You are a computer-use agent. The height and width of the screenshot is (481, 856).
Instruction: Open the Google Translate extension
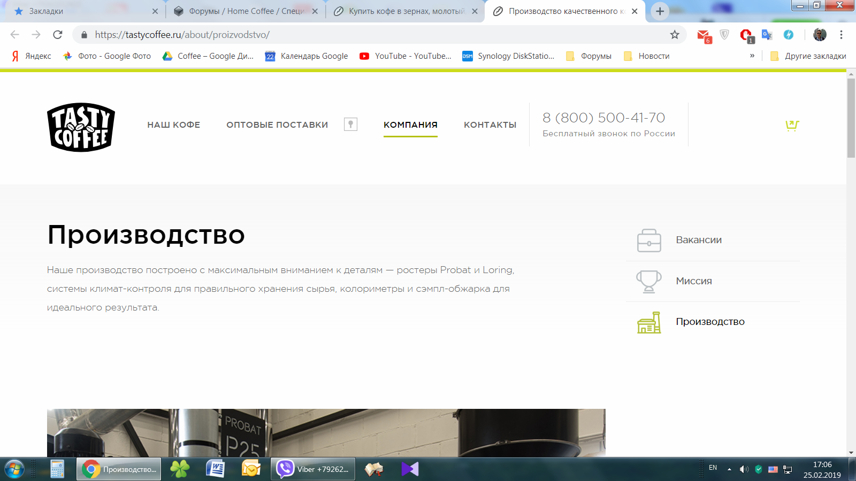[x=767, y=35]
